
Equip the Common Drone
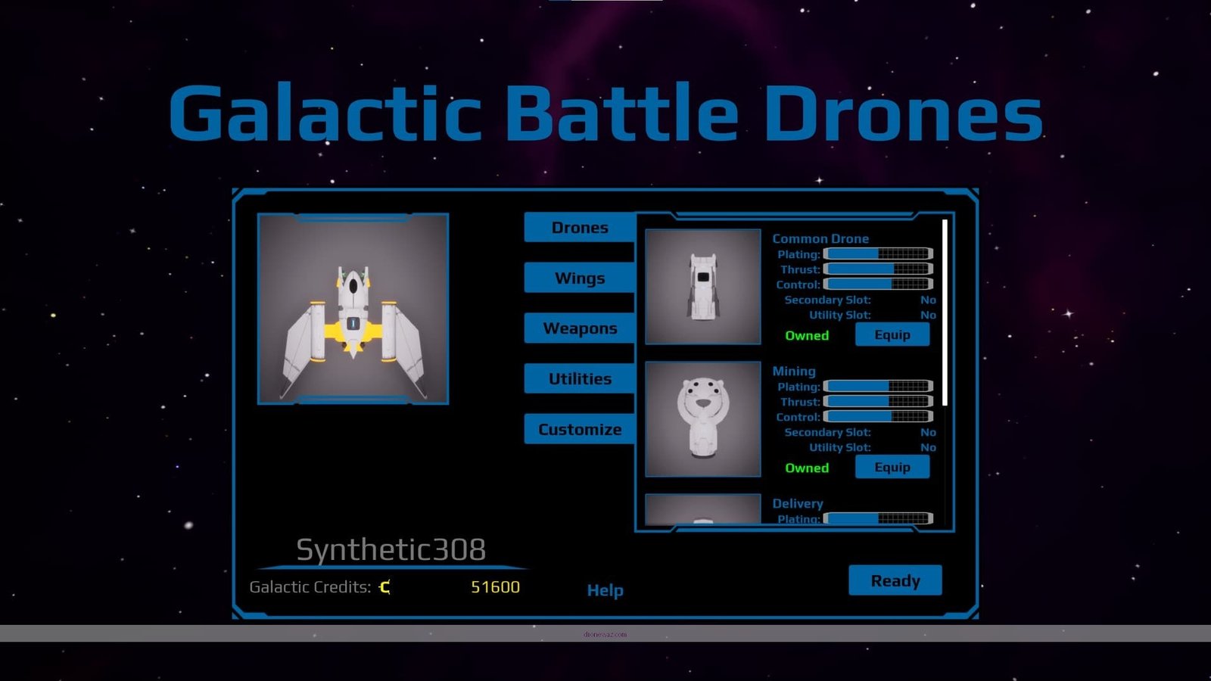pos(892,334)
